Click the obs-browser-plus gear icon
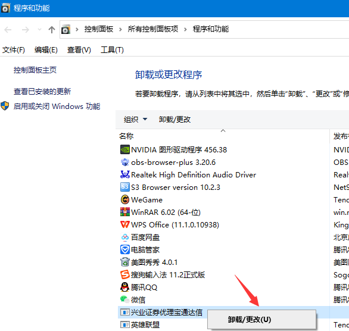 (x=125, y=162)
